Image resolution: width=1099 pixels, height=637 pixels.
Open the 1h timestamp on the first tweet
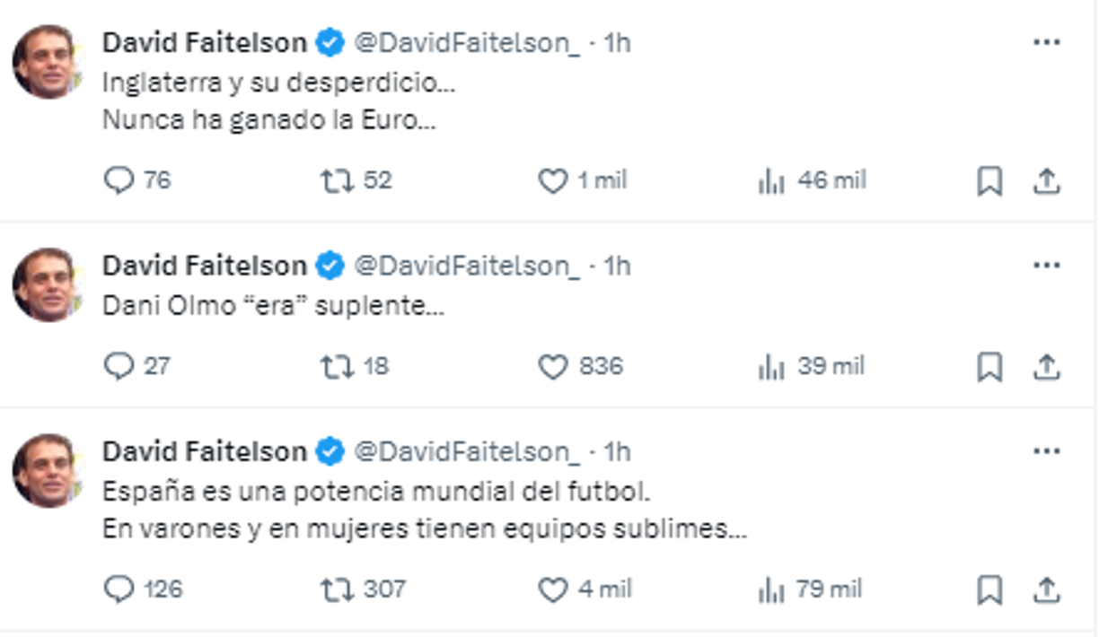[x=616, y=39]
